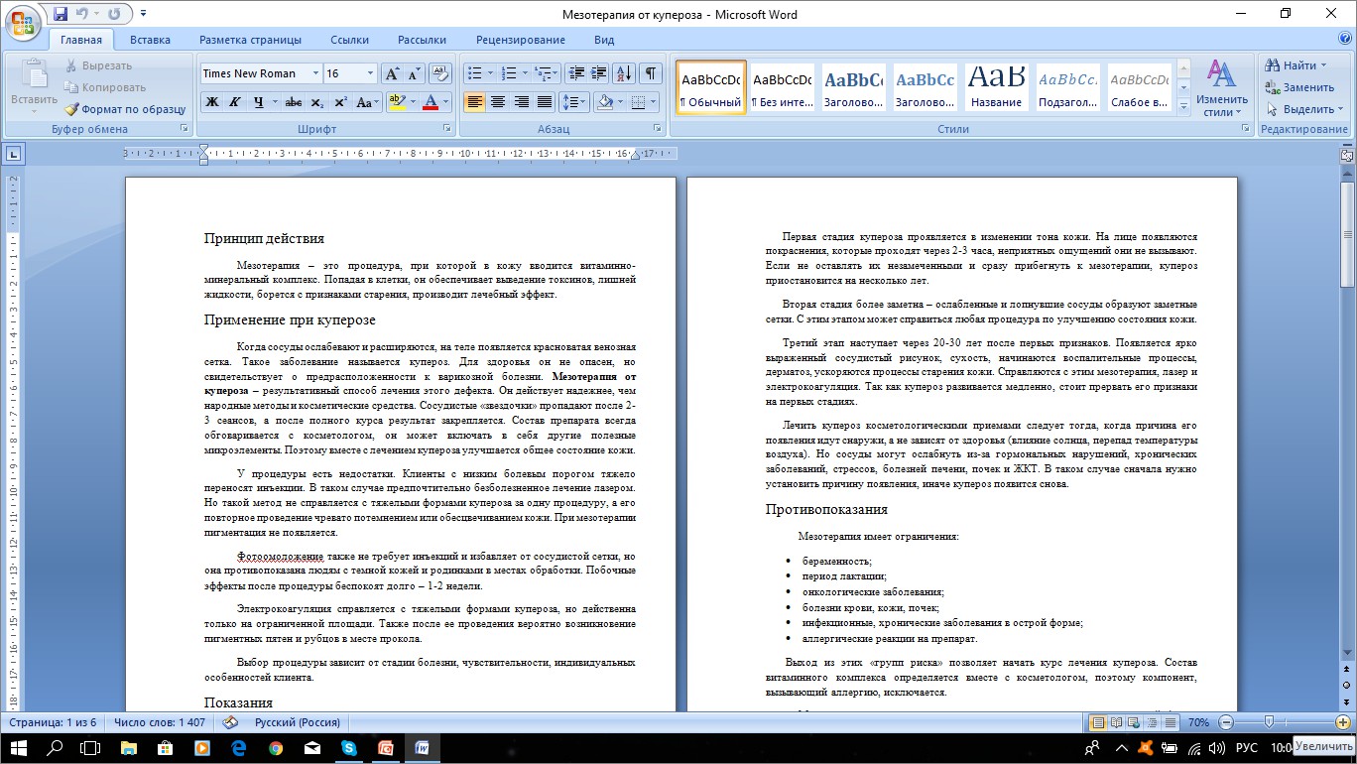Decrease paragraph indent
Viewport: 1357px width, 764px height.
tap(576, 73)
